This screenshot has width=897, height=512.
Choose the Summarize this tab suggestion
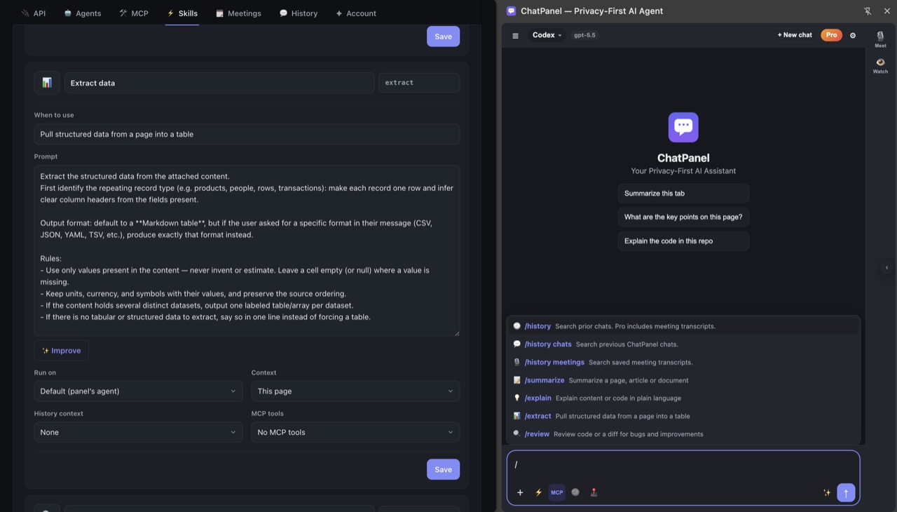pyautogui.click(x=683, y=194)
